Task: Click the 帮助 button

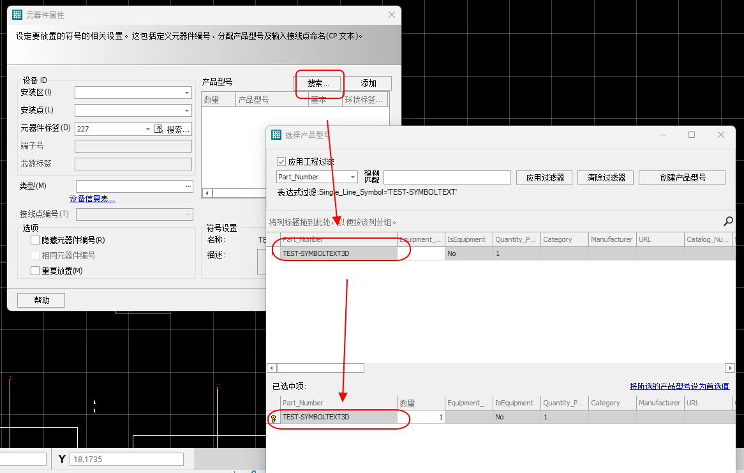Action: [41, 300]
